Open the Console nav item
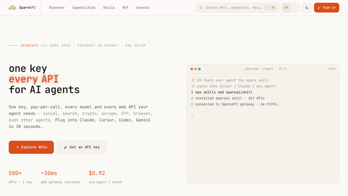The height and width of the screenshot is (196, 348). (x=143, y=8)
